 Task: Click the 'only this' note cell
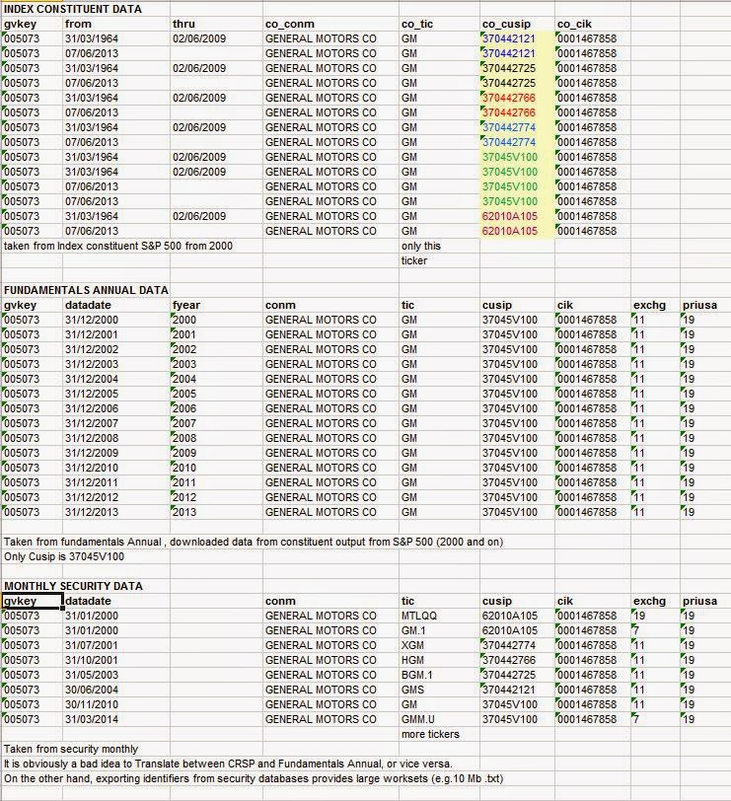(x=439, y=246)
